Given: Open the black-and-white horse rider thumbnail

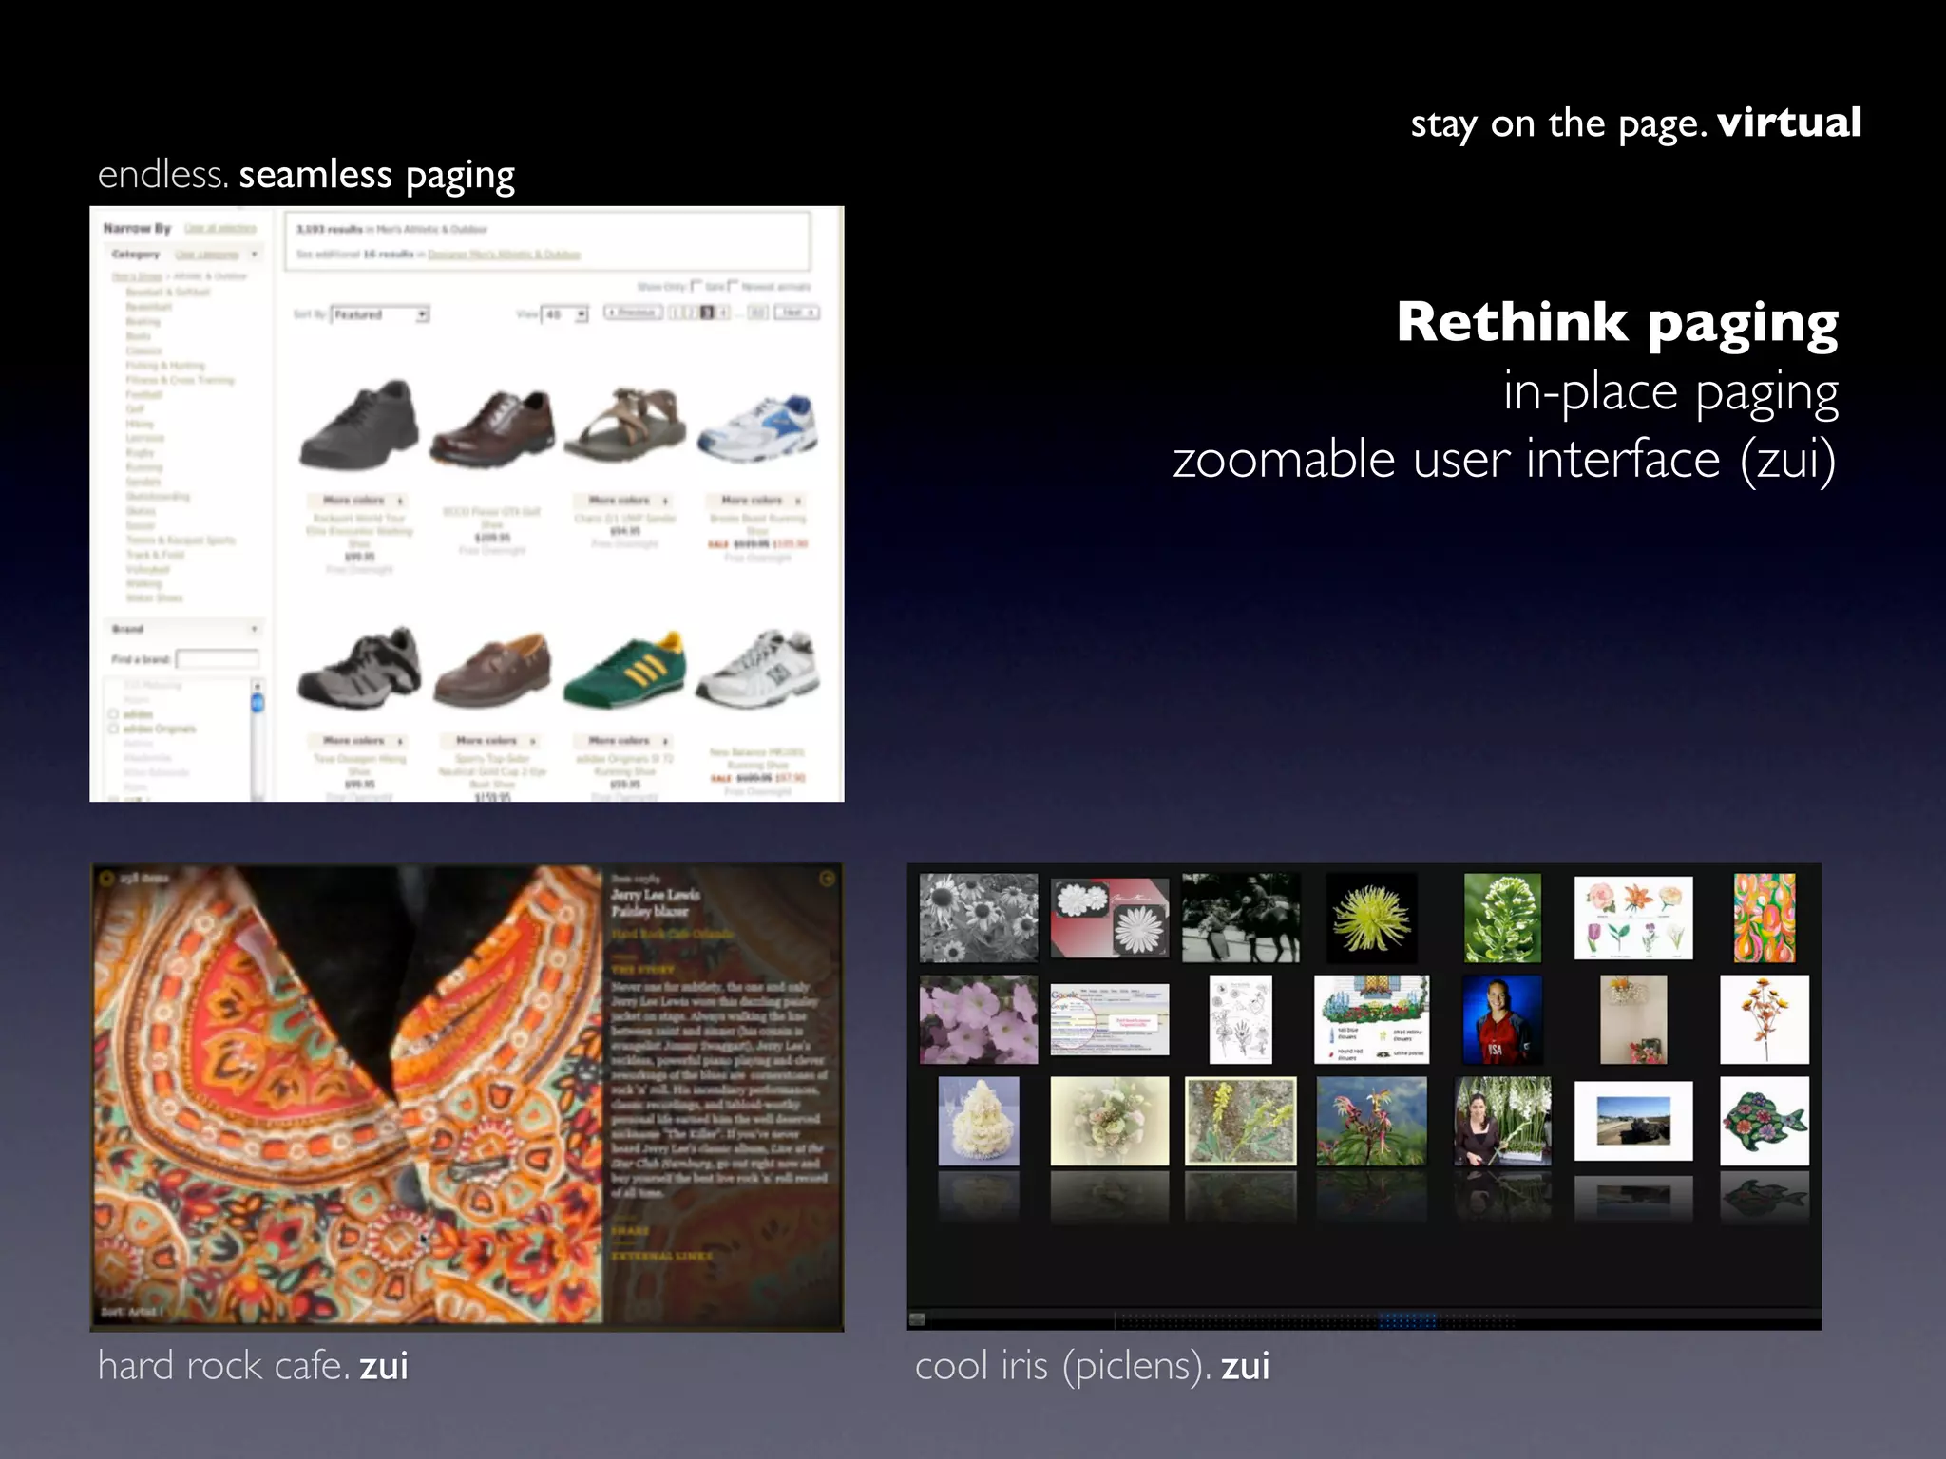Looking at the screenshot, I should click(1240, 918).
